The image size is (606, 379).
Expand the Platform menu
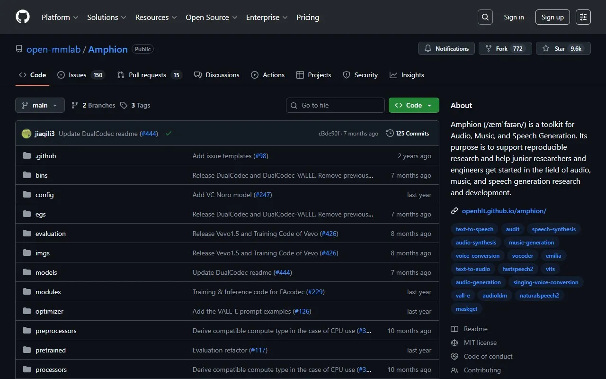tap(60, 17)
